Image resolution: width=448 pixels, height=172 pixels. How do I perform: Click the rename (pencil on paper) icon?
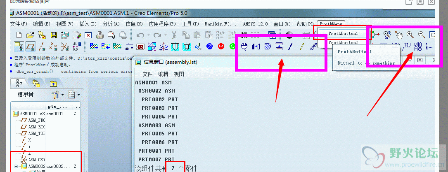77,35
